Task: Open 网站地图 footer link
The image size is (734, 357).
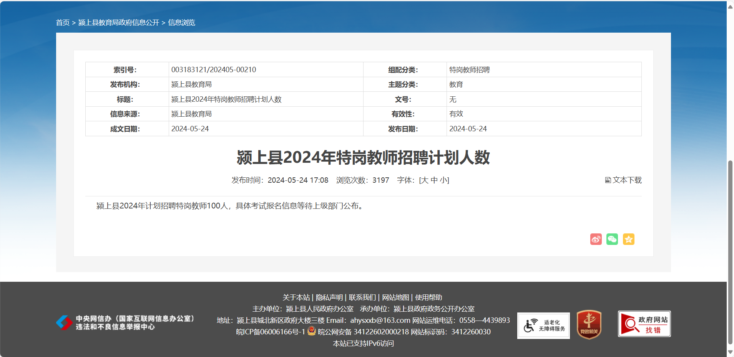Action: point(395,297)
